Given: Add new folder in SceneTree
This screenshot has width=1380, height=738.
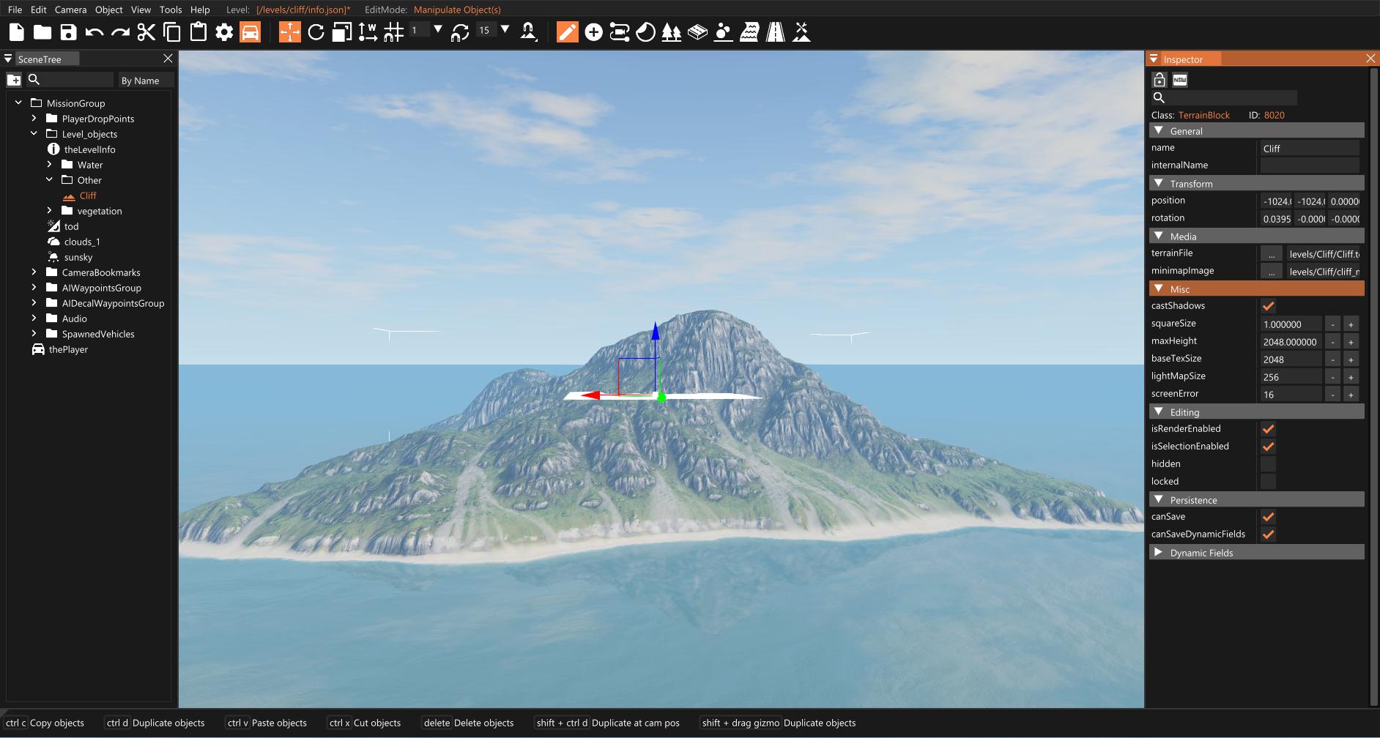Looking at the screenshot, I should (14, 80).
